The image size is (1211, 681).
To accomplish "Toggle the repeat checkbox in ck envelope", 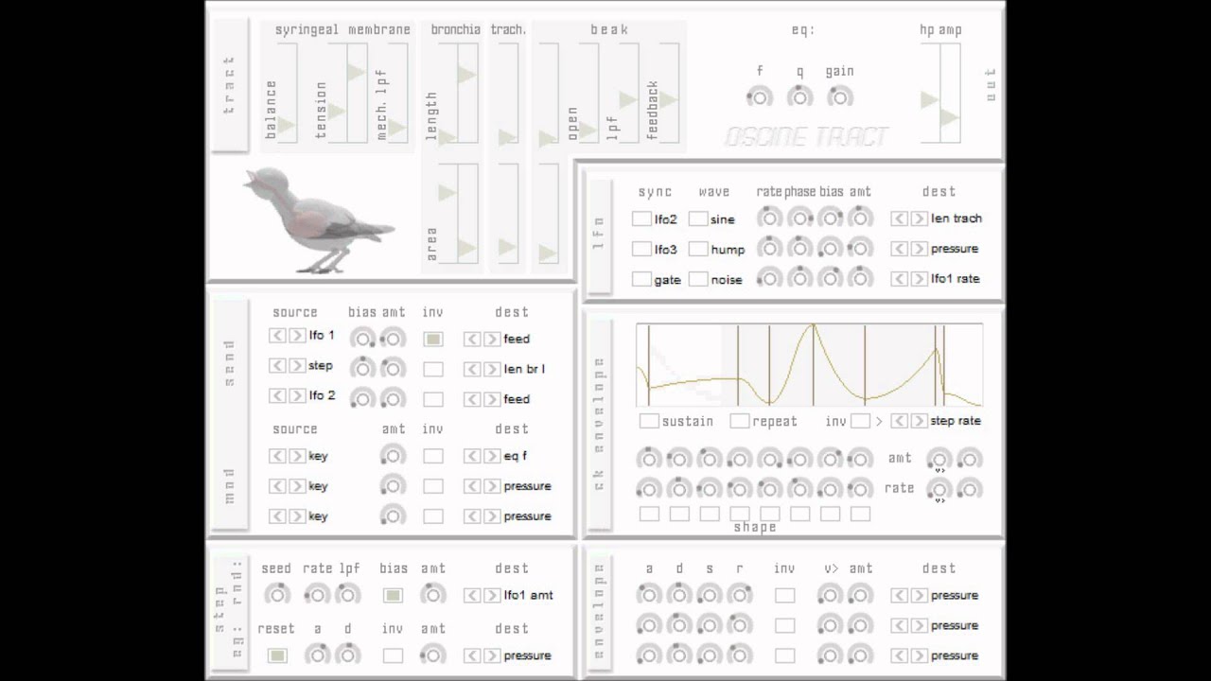I will pos(740,421).
